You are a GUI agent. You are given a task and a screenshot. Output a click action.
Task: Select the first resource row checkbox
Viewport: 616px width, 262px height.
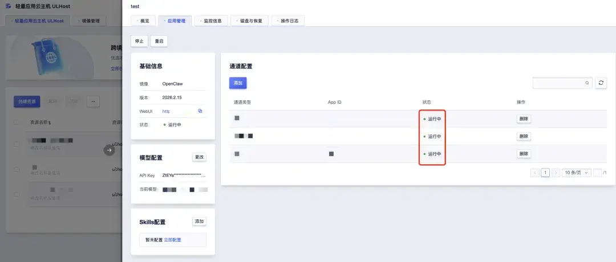pos(17,144)
